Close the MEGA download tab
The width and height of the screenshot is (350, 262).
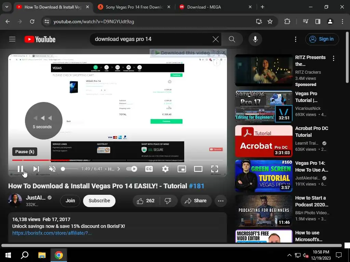click(x=250, y=7)
